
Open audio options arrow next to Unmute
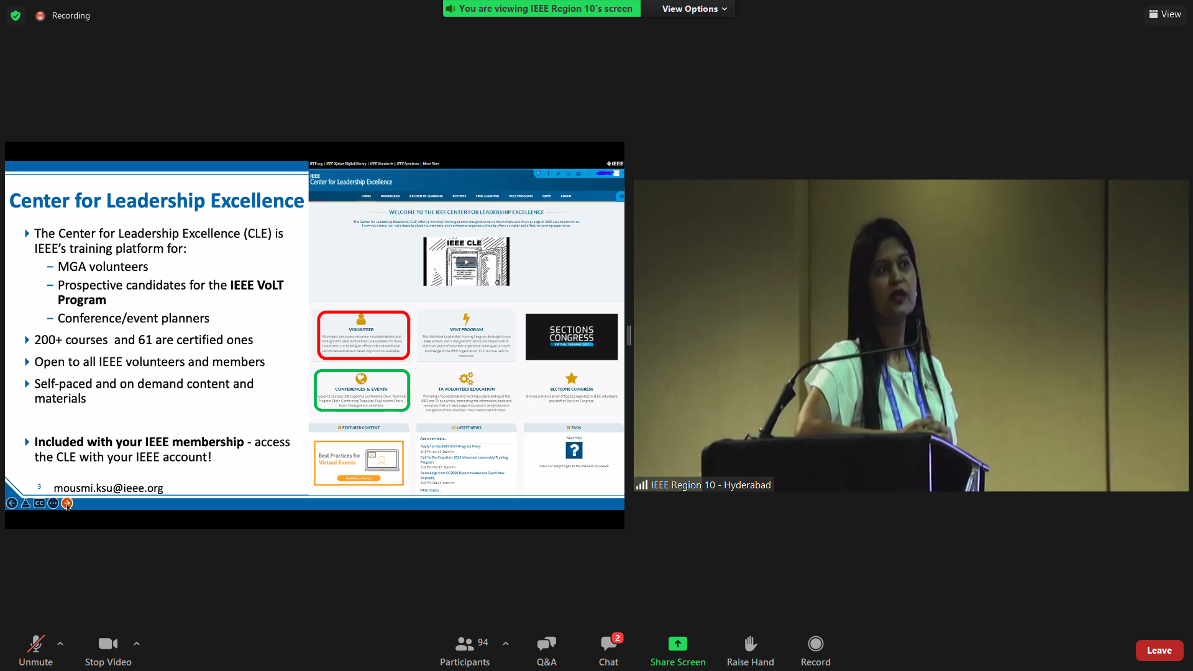pyautogui.click(x=60, y=644)
